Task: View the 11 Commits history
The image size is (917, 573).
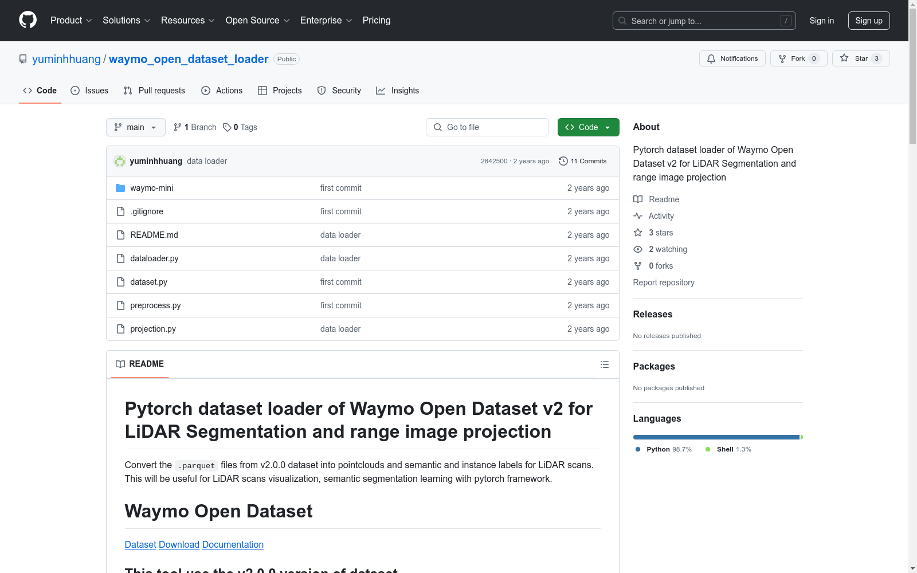Action: click(583, 161)
